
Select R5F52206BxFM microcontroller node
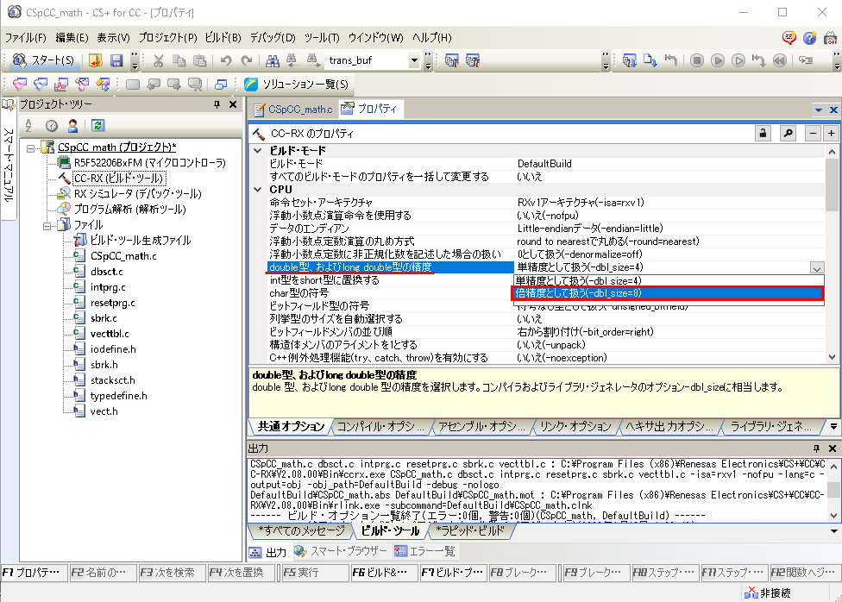click(150, 163)
